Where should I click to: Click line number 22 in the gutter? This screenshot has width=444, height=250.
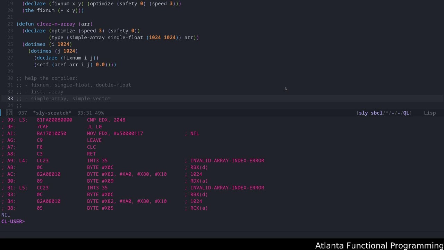pyautogui.click(x=10, y=24)
